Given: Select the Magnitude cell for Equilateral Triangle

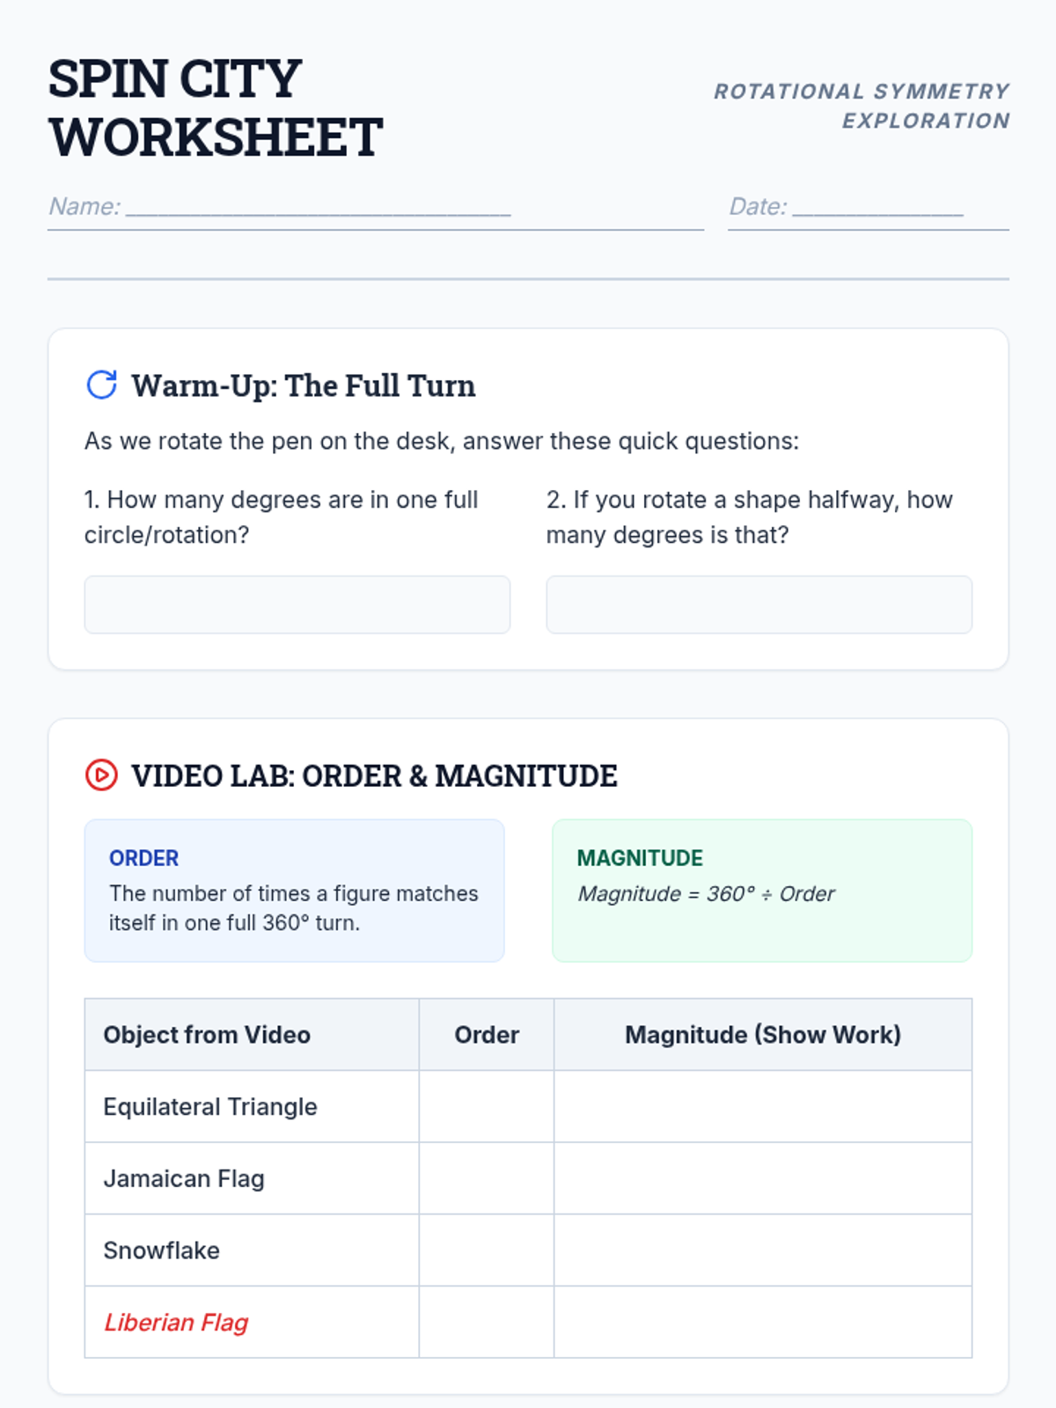Looking at the screenshot, I should click(763, 1106).
